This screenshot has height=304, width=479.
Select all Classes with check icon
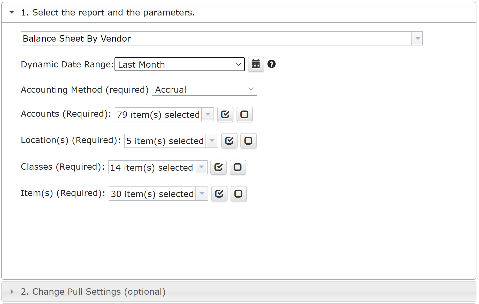coord(218,167)
